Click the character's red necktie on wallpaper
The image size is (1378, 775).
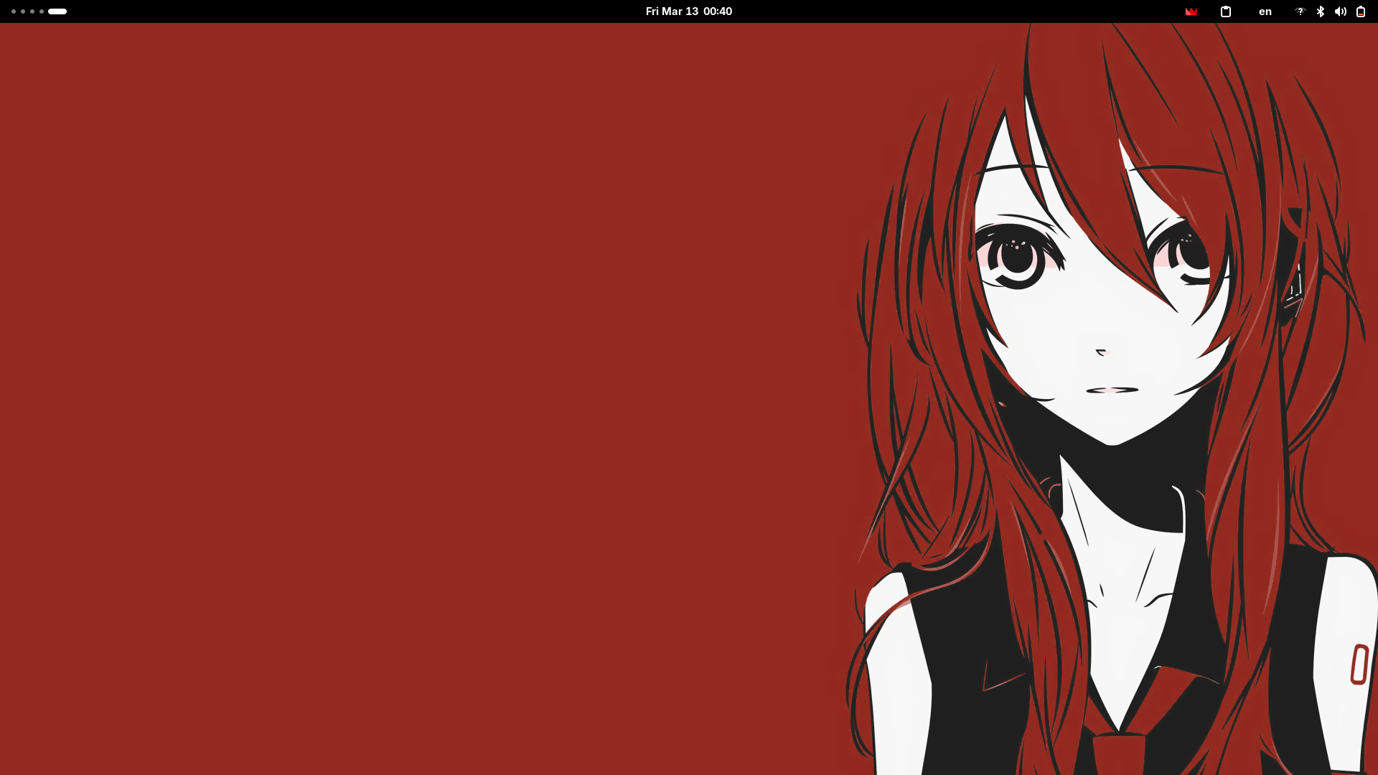1120,753
